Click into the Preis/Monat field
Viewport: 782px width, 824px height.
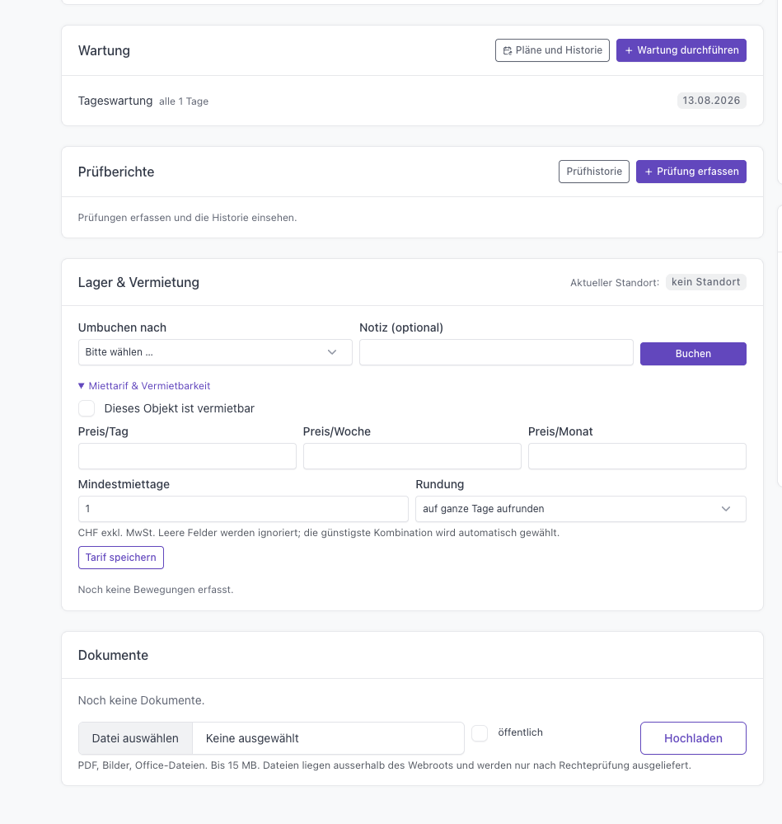tap(637, 456)
